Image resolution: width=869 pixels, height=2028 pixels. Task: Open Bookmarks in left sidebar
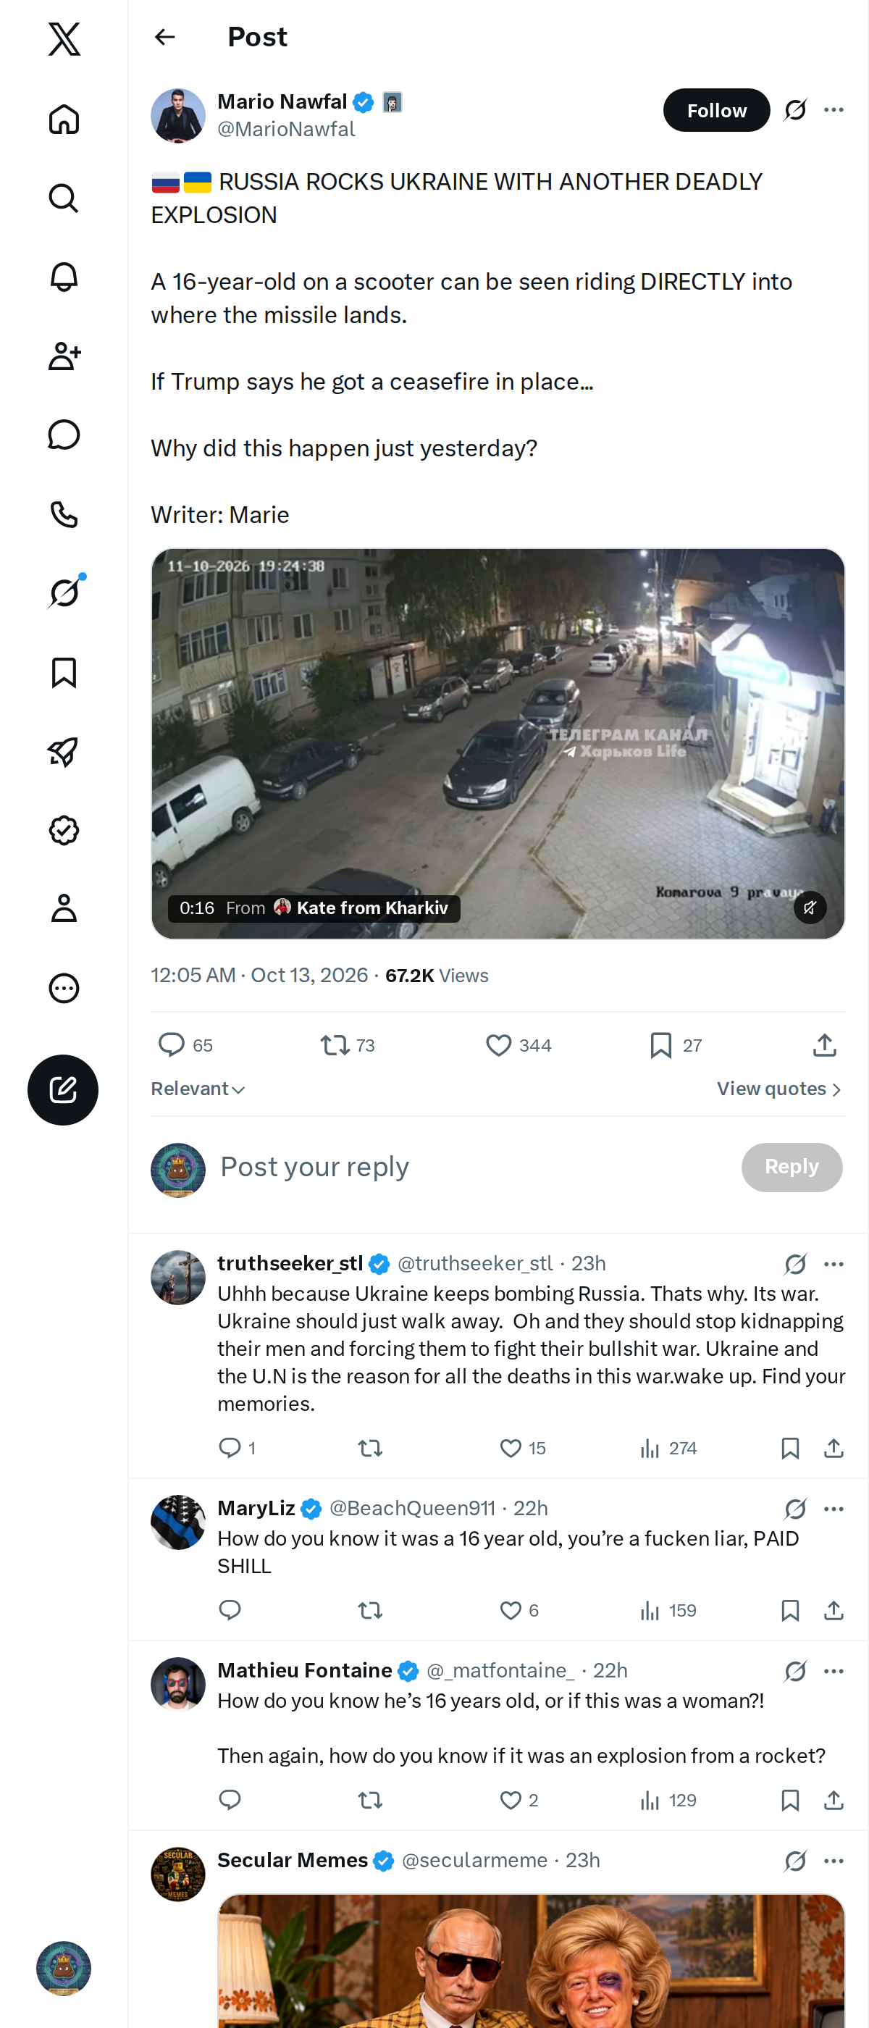(x=64, y=672)
